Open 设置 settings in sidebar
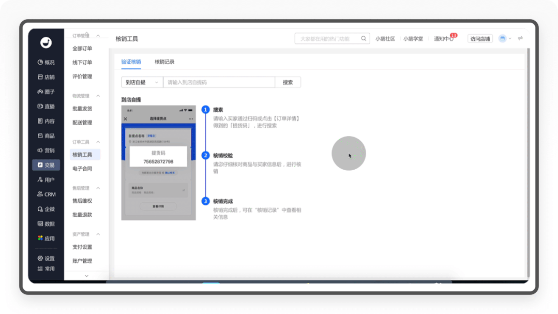Image resolution: width=558 pixels, height=314 pixels. click(46, 259)
